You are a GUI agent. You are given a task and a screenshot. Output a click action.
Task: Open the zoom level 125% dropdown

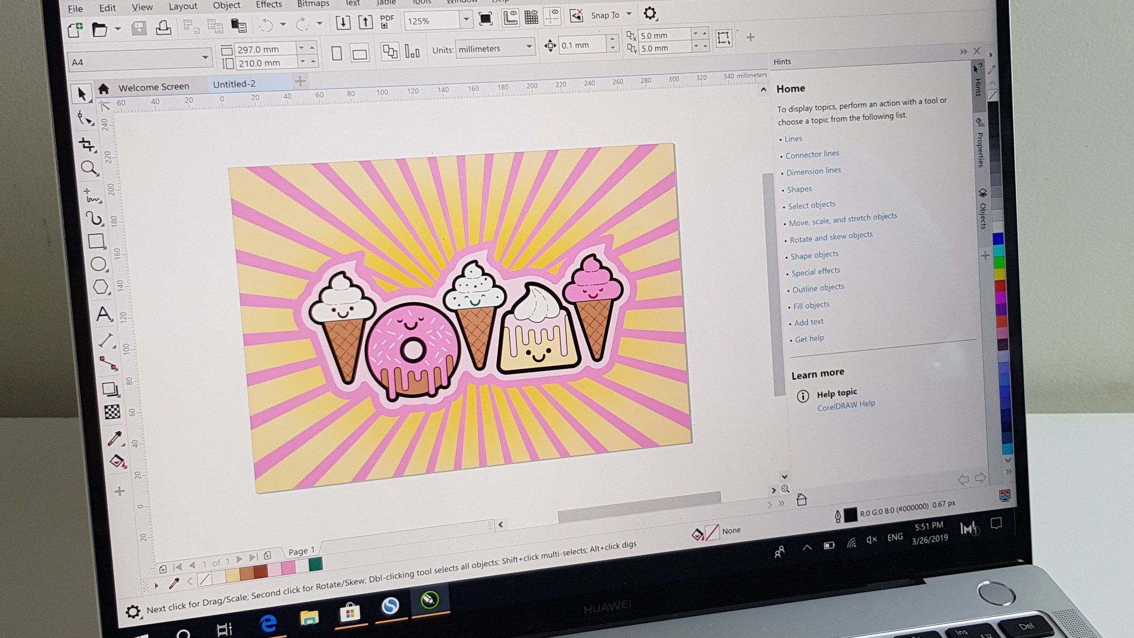(466, 20)
